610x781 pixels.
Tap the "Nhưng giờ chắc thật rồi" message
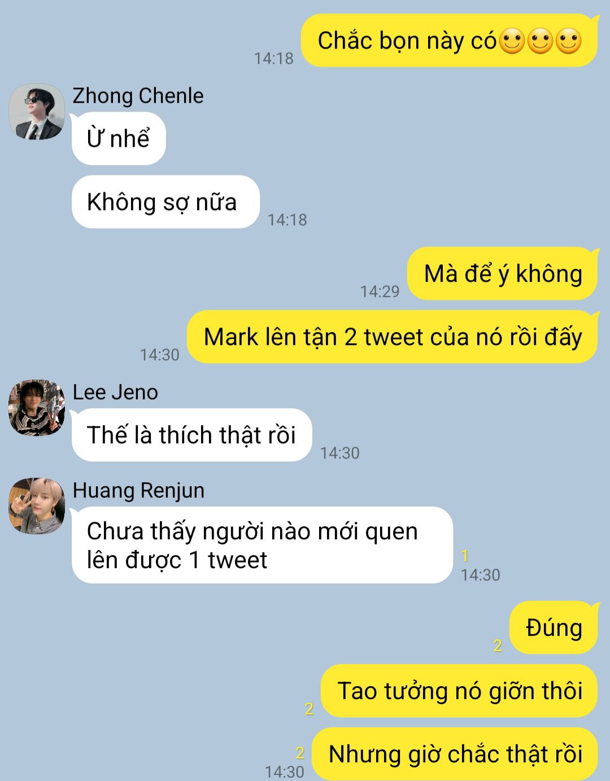(455, 754)
